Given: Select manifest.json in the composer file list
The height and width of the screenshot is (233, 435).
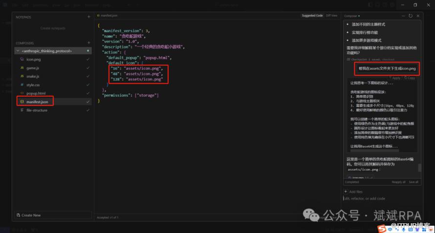Looking at the screenshot, I should tap(37, 102).
